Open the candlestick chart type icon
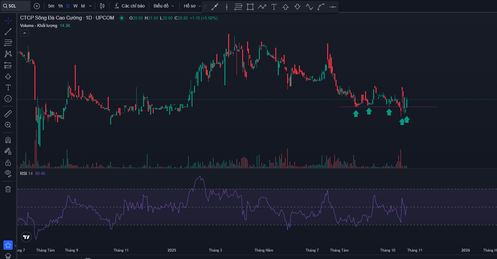 click(102, 6)
